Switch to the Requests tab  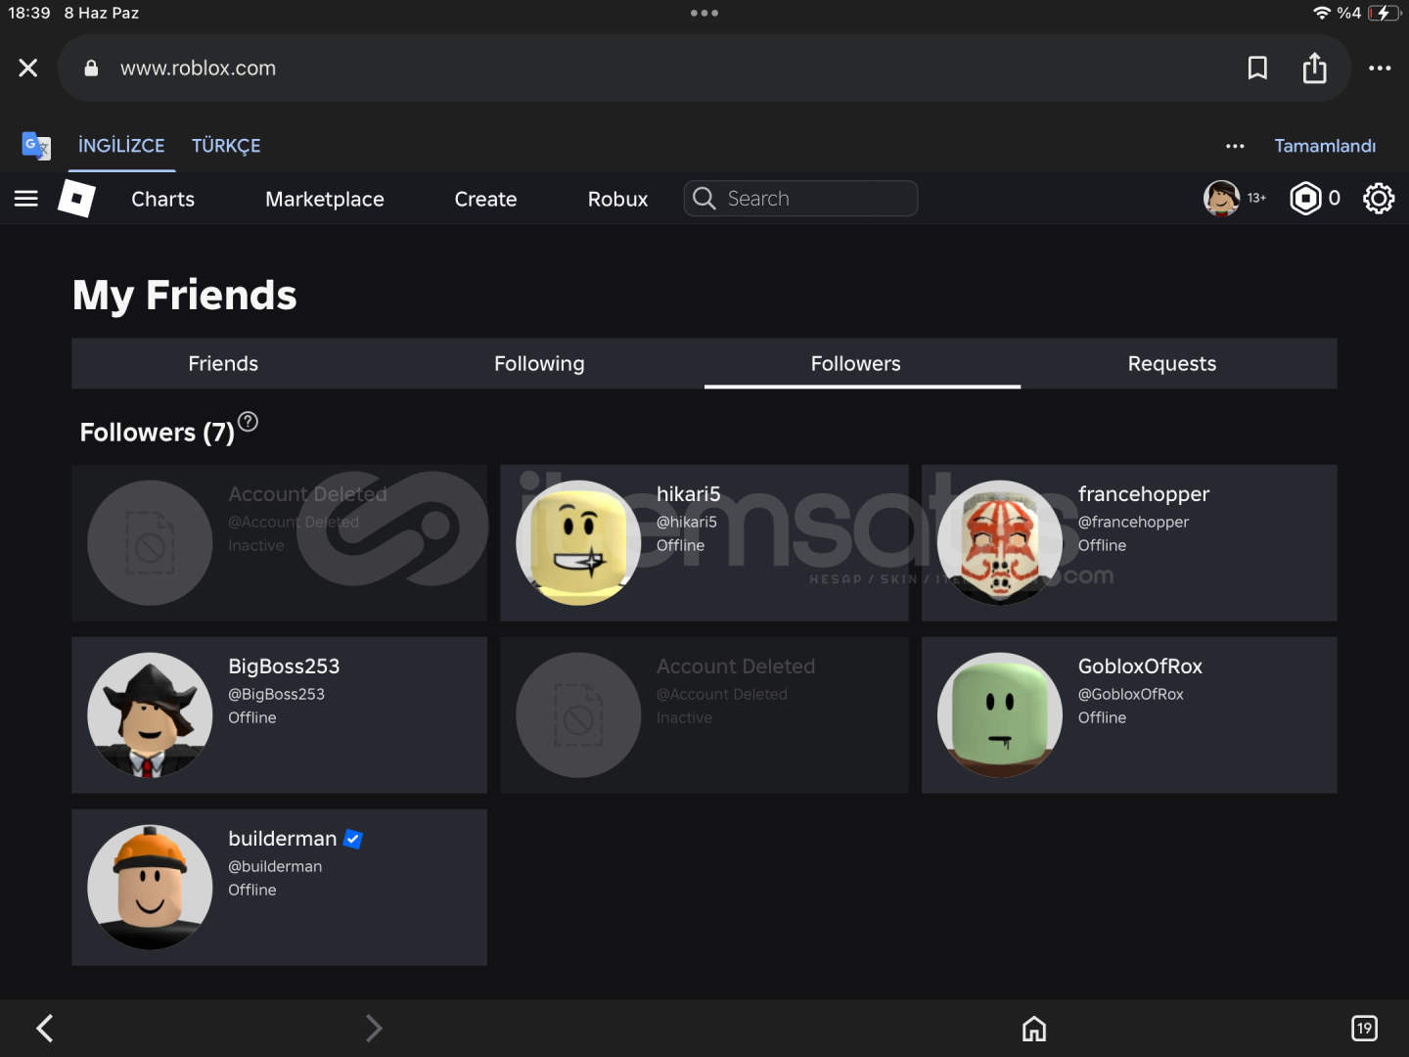1172,363
